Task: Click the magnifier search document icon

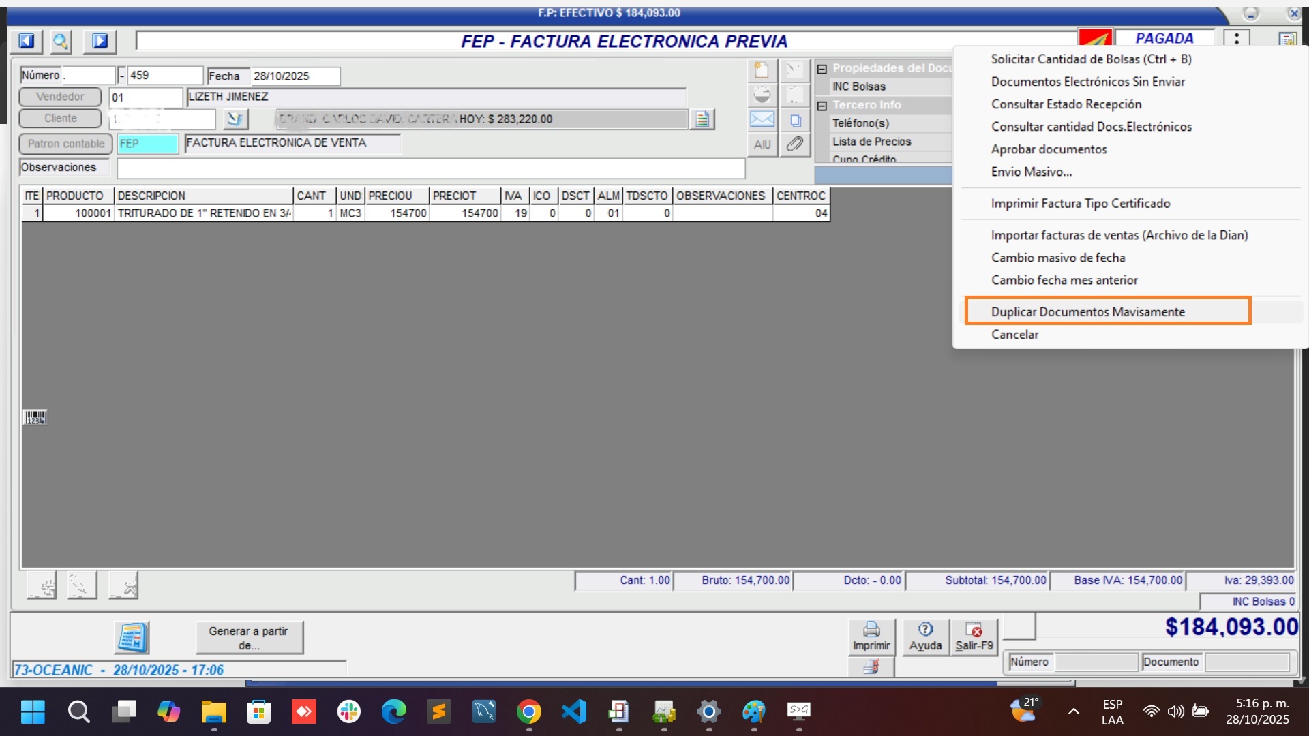Action: 61,42
